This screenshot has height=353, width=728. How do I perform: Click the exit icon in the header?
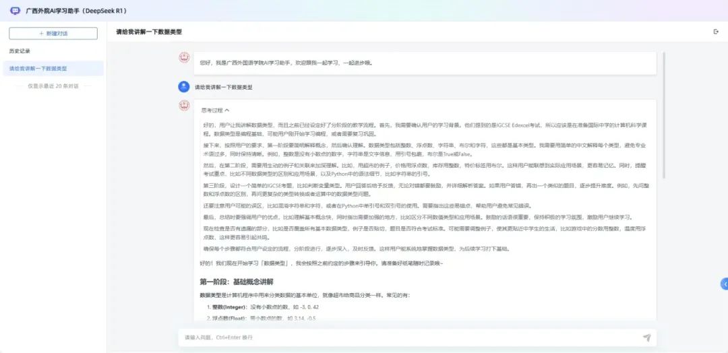(716, 32)
